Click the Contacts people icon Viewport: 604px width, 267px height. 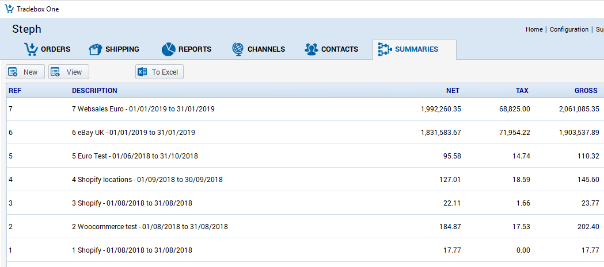(x=312, y=49)
